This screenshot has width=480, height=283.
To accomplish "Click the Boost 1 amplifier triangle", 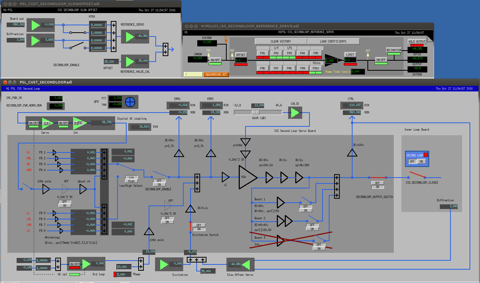I will [281, 203].
